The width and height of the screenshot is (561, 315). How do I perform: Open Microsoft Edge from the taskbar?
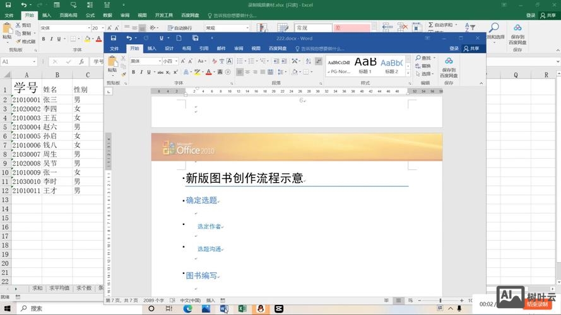[x=187, y=309]
